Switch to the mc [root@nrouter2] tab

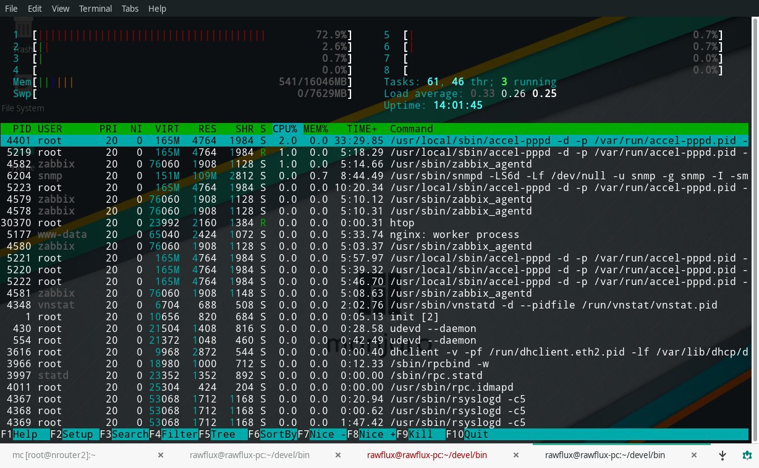click(54, 455)
